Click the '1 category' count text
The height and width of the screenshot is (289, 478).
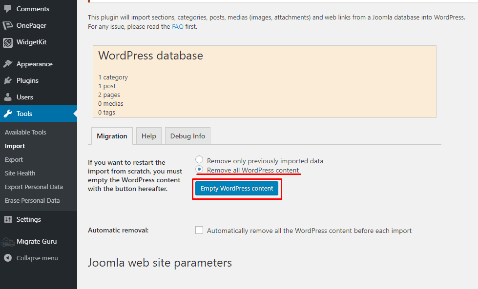113,77
